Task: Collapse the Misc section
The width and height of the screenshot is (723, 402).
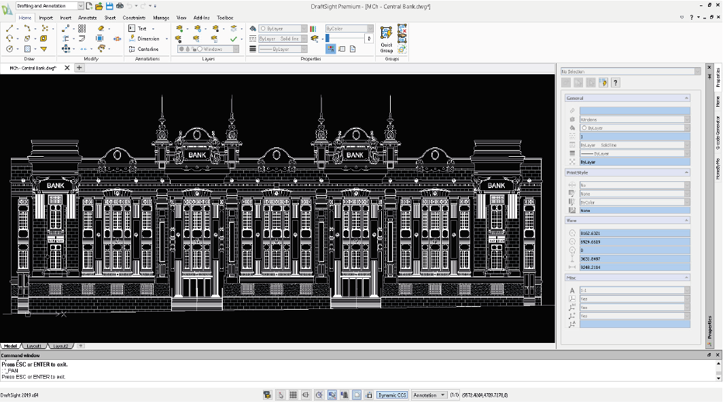Action: tap(686, 278)
